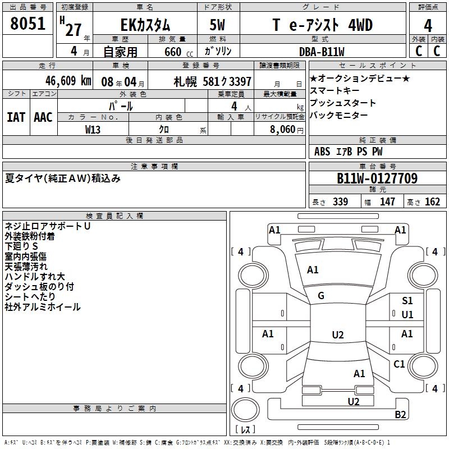Viewport: 449px width, 449px height.
Task: Click the G mark on the windshield diagram
Action: click(321, 296)
